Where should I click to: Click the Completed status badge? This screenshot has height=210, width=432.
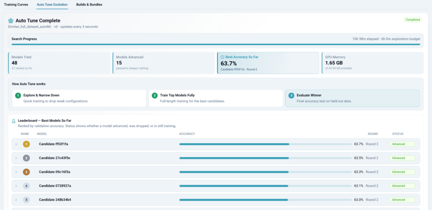413,20
